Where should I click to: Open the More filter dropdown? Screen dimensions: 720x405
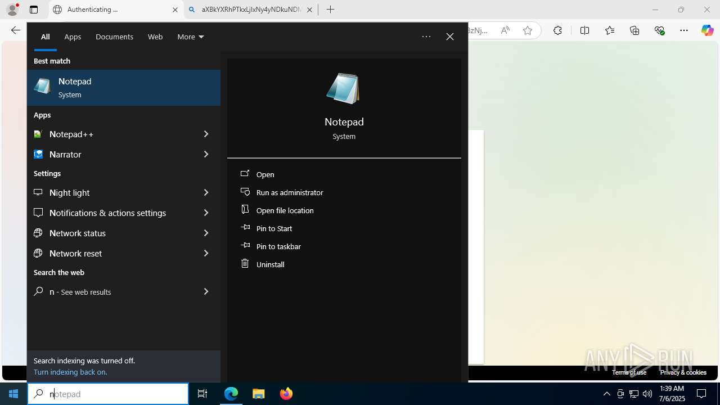tap(191, 37)
